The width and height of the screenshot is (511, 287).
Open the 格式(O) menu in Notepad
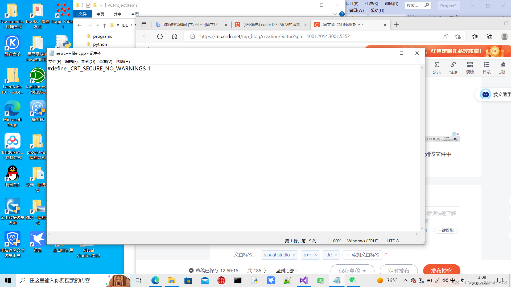click(88, 61)
